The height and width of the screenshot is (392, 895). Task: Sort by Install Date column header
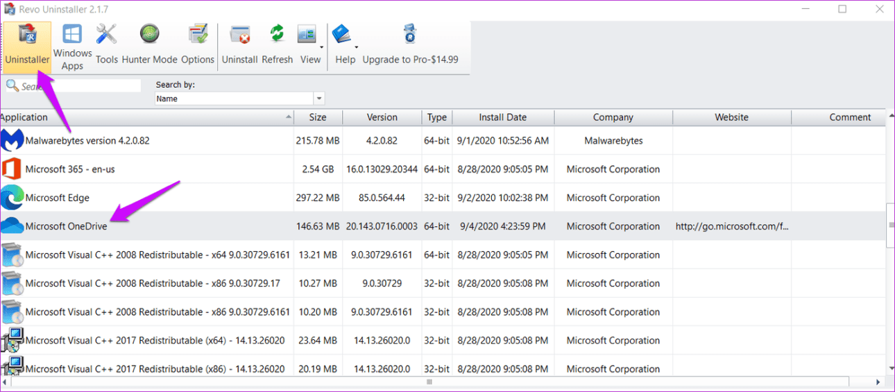pos(502,117)
